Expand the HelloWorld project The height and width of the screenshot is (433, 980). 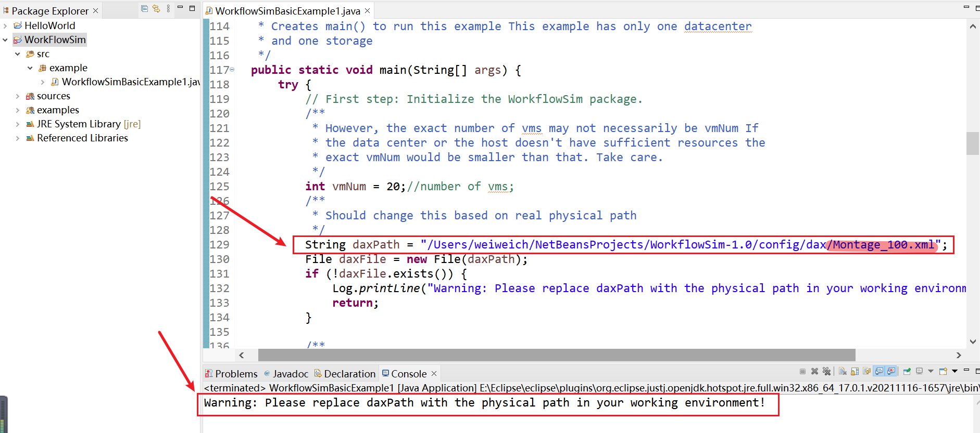coord(5,25)
